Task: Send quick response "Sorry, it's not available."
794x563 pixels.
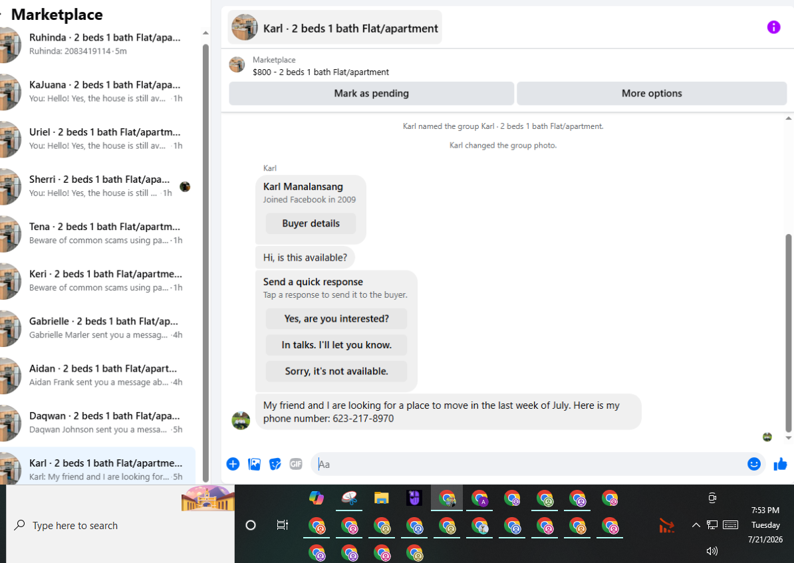Action: pyautogui.click(x=336, y=371)
